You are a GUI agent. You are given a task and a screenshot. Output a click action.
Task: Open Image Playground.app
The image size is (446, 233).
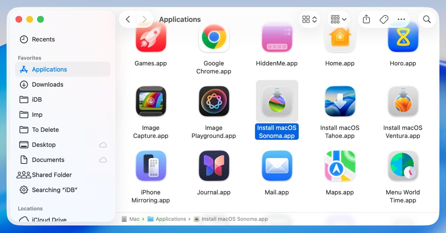click(x=214, y=101)
